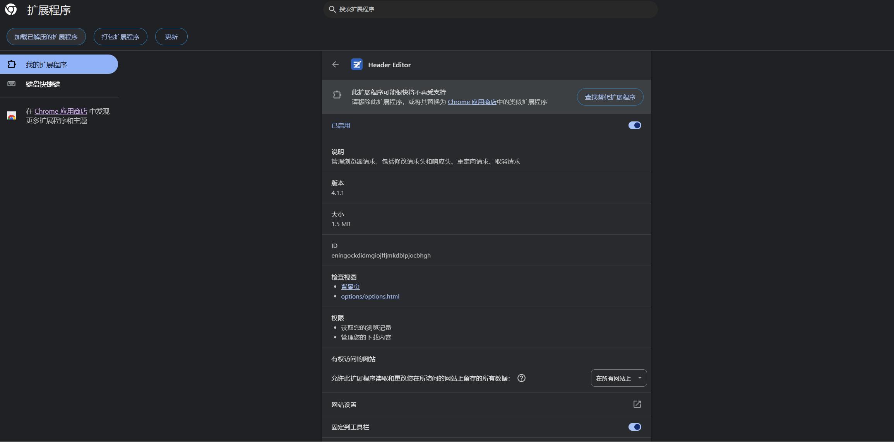The width and height of the screenshot is (894, 442).
Task: Open Chrome 应用商店 link in warning banner
Action: 472,102
